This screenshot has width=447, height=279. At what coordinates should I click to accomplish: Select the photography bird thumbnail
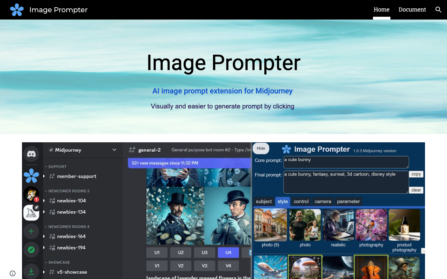click(x=371, y=225)
